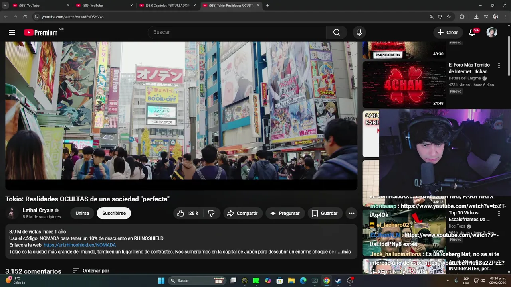The width and height of the screenshot is (511, 287).
Task: Open Chrome tab search dropdown
Action: pyautogui.click(x=5, y=5)
